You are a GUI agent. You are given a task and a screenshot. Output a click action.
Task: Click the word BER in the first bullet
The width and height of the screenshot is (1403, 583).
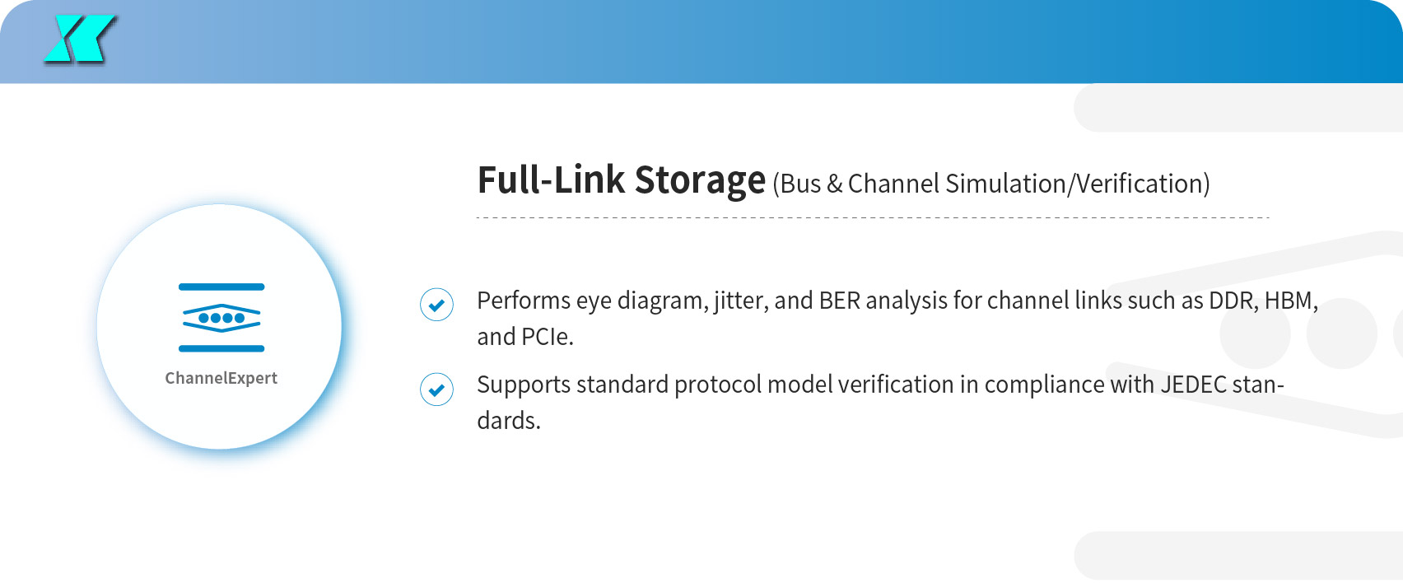pos(839,301)
